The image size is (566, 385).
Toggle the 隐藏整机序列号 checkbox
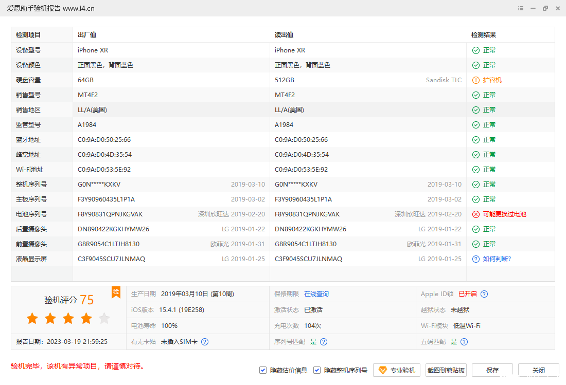317,370
